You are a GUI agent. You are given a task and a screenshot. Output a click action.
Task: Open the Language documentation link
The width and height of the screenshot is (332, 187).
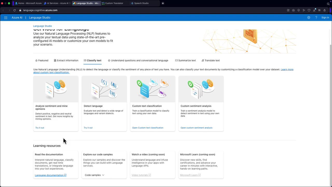tap(49, 175)
